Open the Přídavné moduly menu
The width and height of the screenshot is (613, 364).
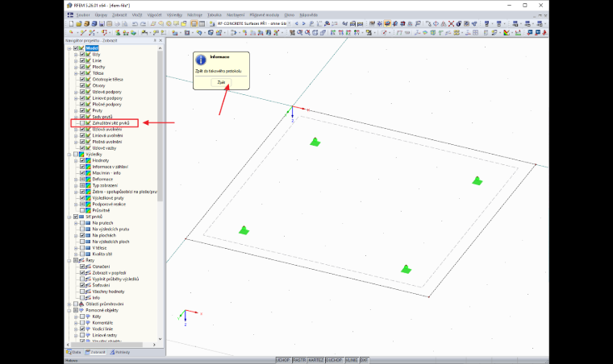(265, 14)
